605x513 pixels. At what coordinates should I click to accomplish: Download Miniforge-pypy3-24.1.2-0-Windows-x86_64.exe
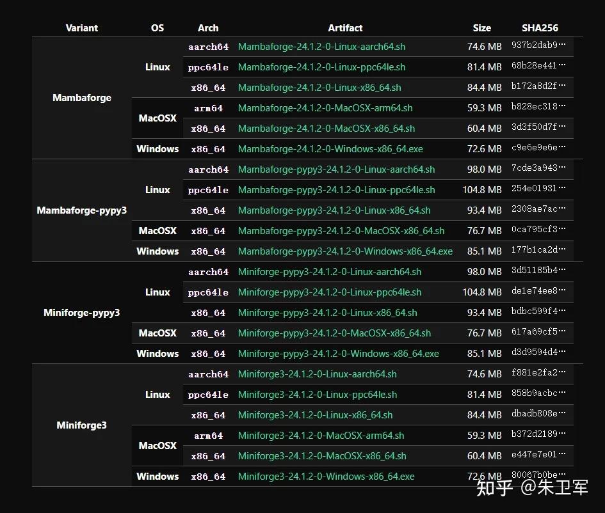coord(339,354)
